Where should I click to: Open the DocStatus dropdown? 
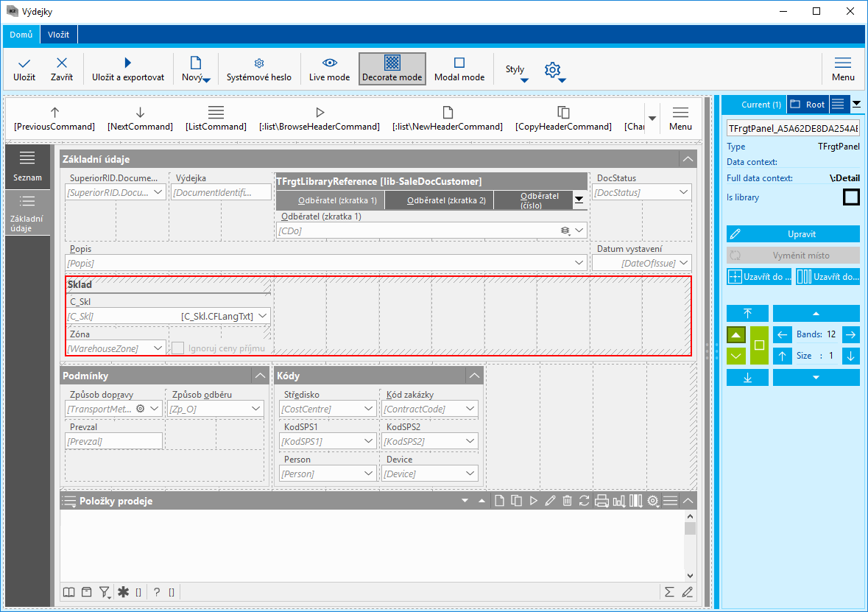pos(682,192)
